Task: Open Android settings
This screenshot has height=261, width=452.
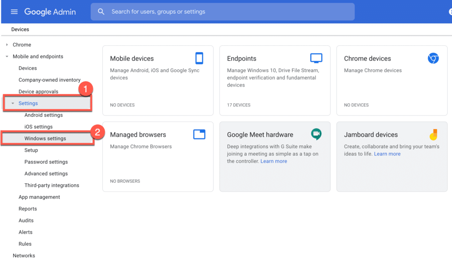Action: click(43, 115)
